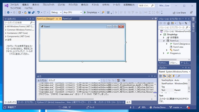Image resolution: width=199 pixels, height=112 pixels.
Task: Show the Properties page button in Properties panel
Action: (170, 76)
